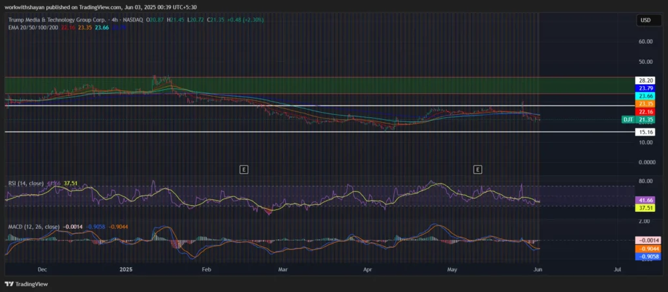Click the cyan 23.66 price axis label
The height and width of the screenshot is (292, 668).
(x=645, y=96)
